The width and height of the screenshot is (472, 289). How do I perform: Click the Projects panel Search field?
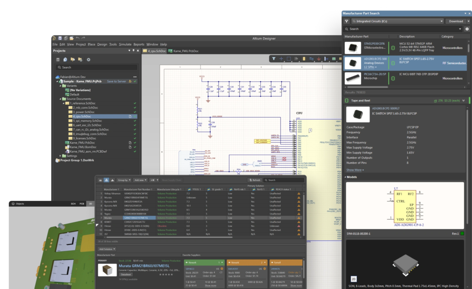click(x=96, y=68)
